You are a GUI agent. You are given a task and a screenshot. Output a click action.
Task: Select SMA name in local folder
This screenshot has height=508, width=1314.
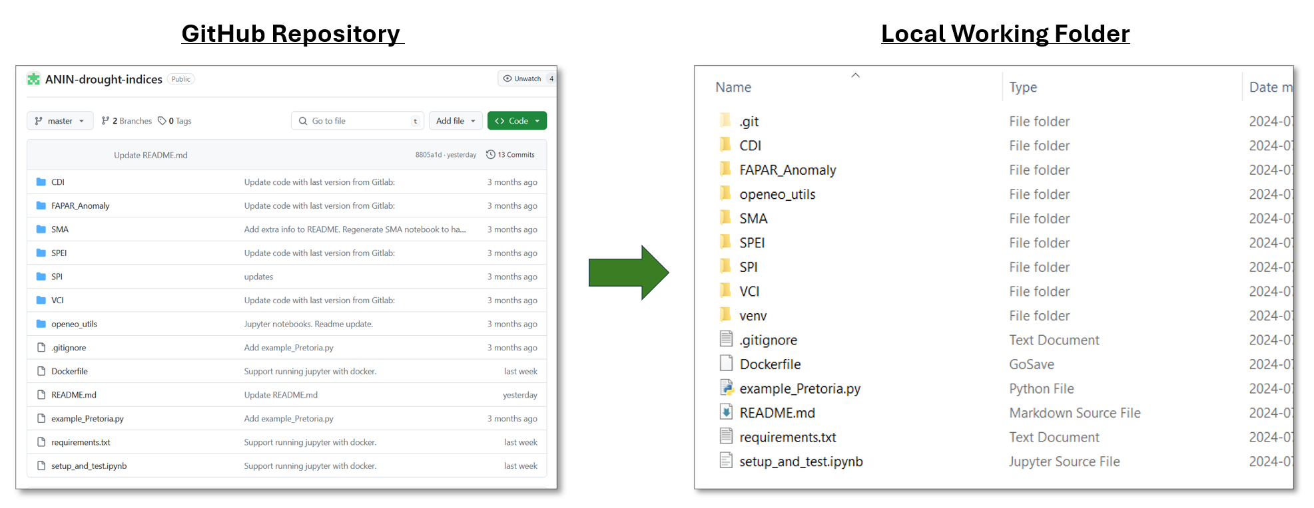(x=753, y=218)
